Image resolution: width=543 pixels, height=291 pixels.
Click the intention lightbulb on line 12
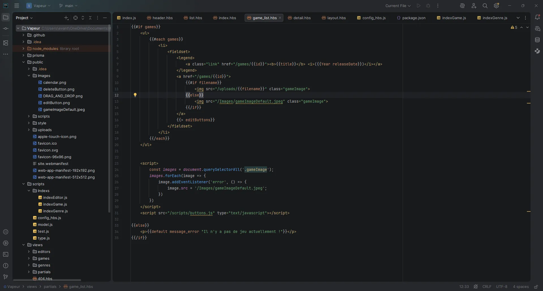(x=135, y=95)
